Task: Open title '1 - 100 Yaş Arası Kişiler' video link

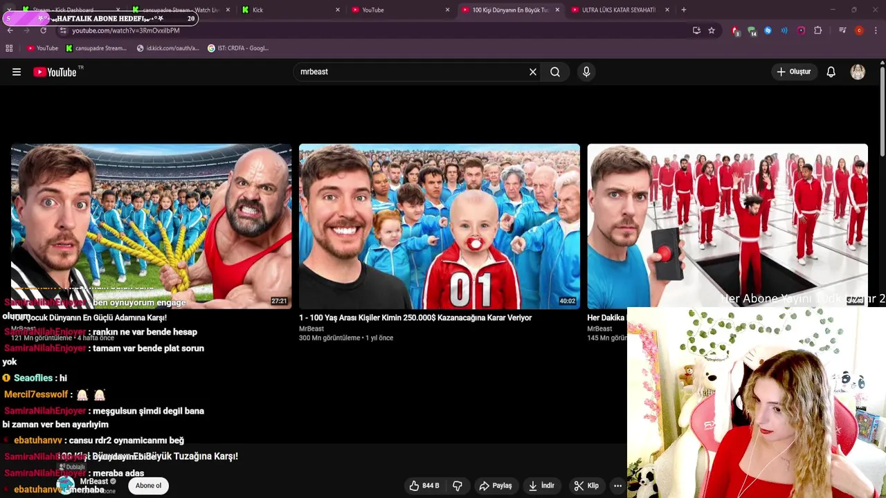Action: pos(415,317)
